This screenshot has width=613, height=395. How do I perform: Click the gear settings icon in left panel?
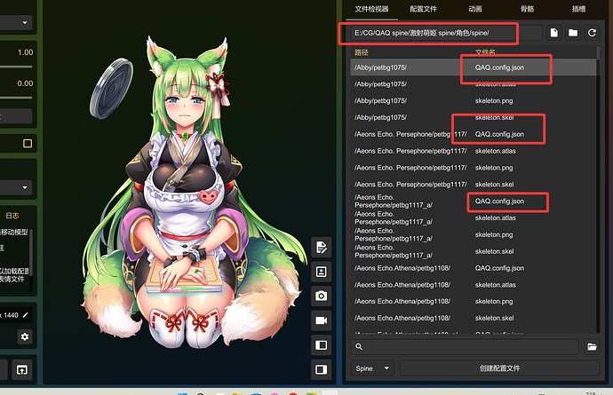[25, 336]
